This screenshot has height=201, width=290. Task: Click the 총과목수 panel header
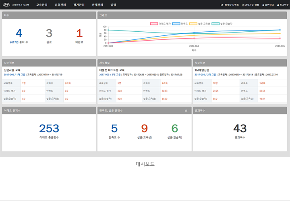coord(240,111)
